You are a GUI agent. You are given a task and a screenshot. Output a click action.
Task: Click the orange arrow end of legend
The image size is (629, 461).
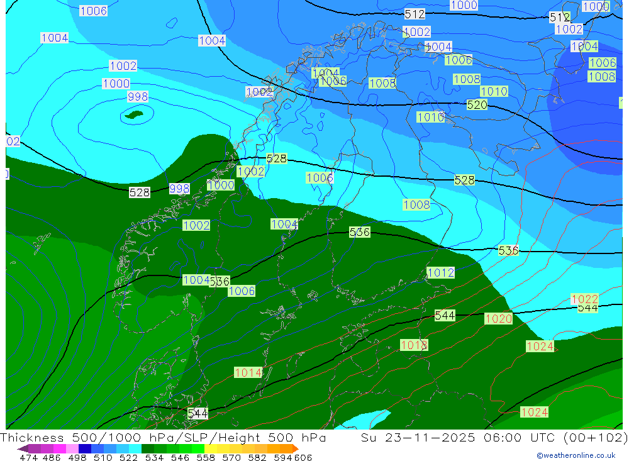pos(295,449)
